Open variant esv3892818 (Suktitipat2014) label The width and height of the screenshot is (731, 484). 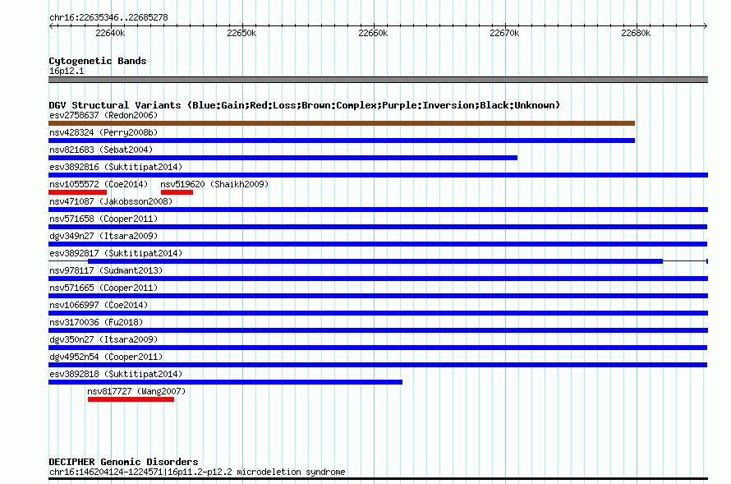116,374
